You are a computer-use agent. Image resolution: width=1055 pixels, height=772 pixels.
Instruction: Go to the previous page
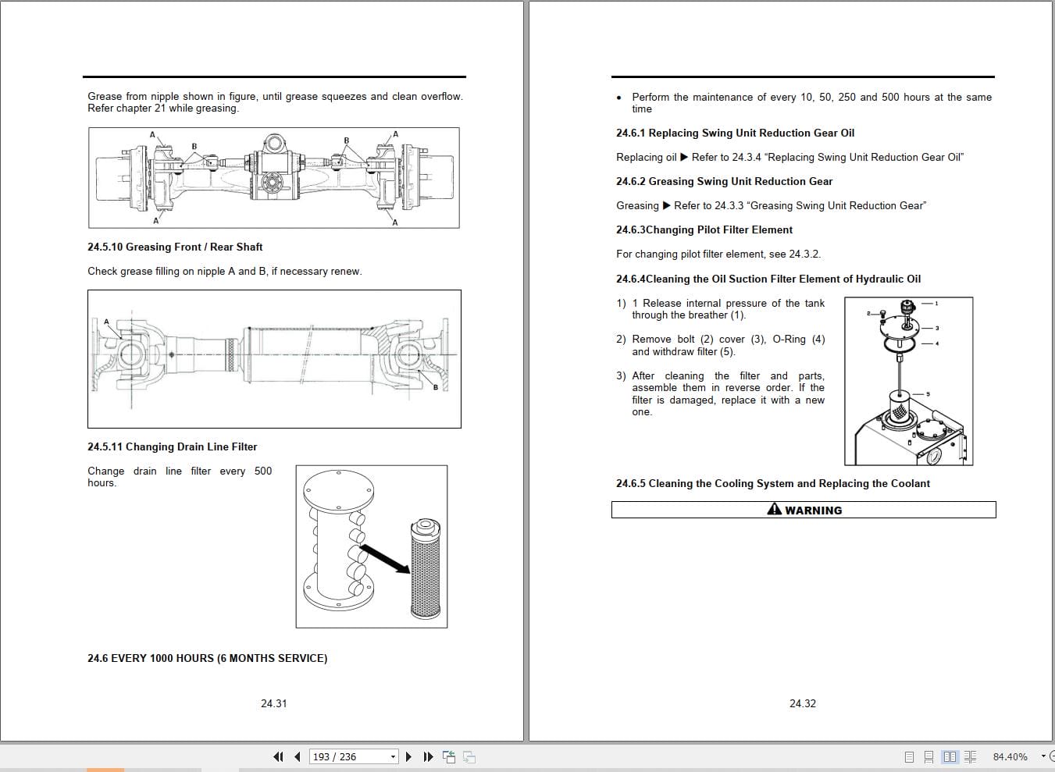[298, 756]
